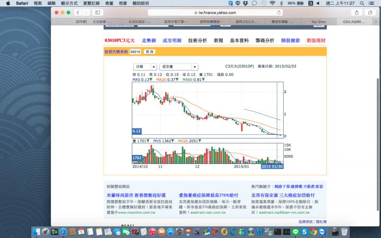This screenshot has height=238, width=381.
Task: Open Launchpad rocket in the Dock
Action: point(46,232)
